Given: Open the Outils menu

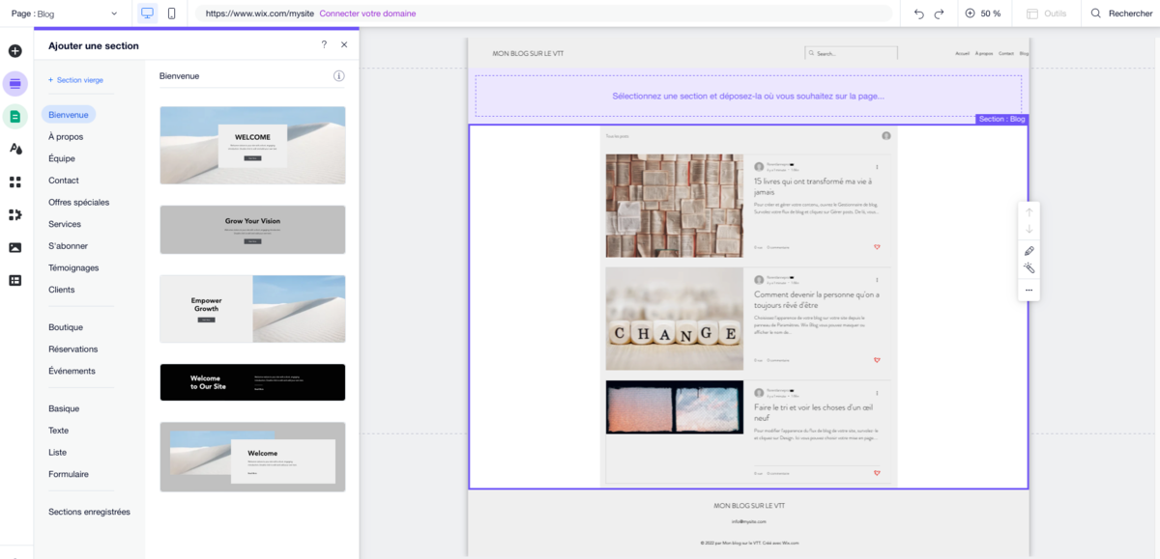Looking at the screenshot, I should point(1046,14).
